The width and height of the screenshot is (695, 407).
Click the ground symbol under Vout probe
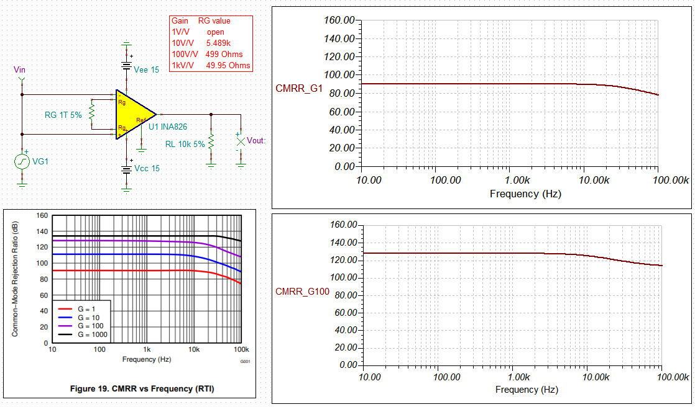tap(241, 166)
